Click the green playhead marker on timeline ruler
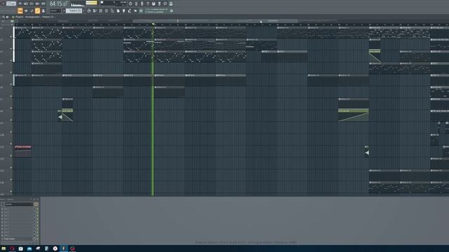Viewport: 449px width, 252px height. [x=153, y=24]
